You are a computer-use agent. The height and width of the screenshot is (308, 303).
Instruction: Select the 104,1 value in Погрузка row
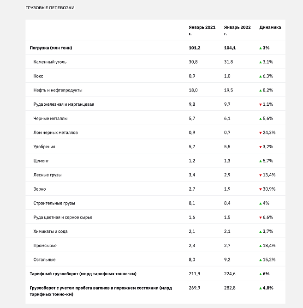[230, 48]
